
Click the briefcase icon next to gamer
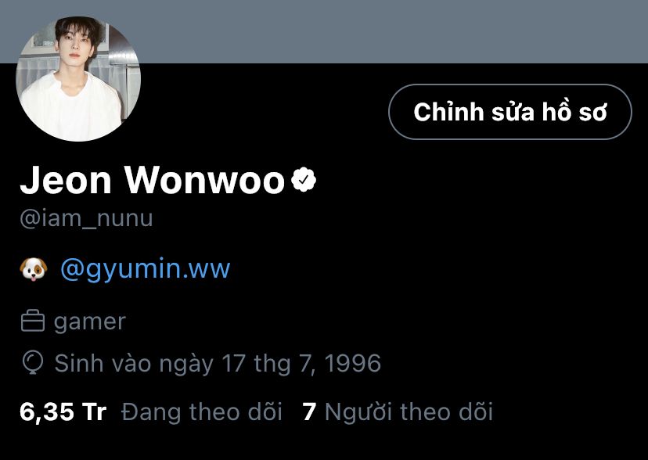(33, 322)
